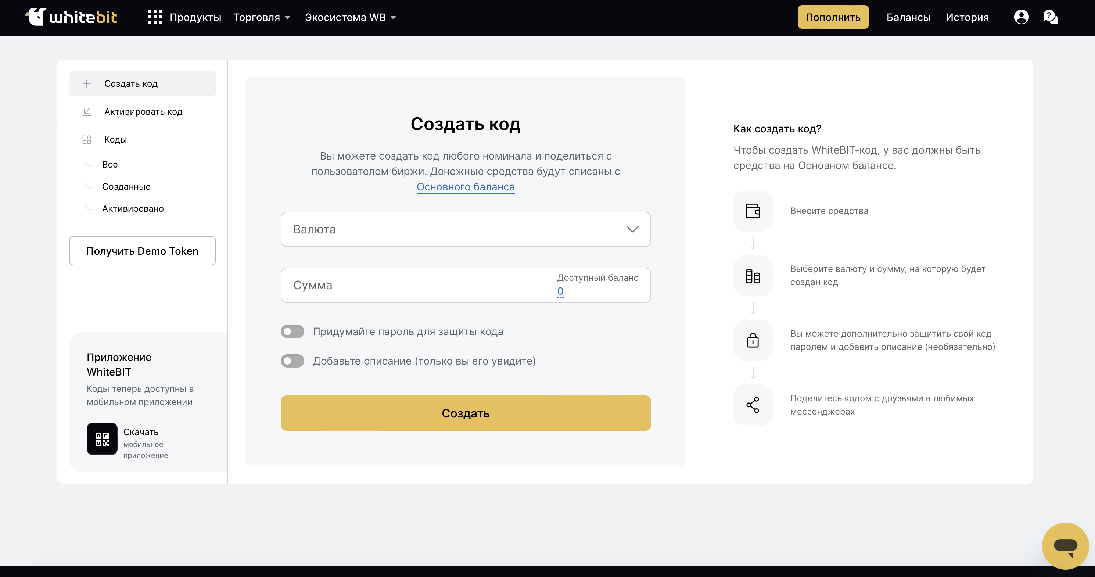The height and width of the screenshot is (577, 1095).
Task: Expand the Торговля menu
Action: [x=262, y=17]
